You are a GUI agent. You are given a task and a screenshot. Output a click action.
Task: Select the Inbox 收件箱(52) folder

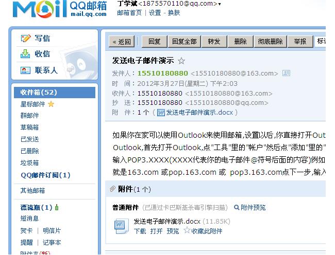click(x=39, y=93)
